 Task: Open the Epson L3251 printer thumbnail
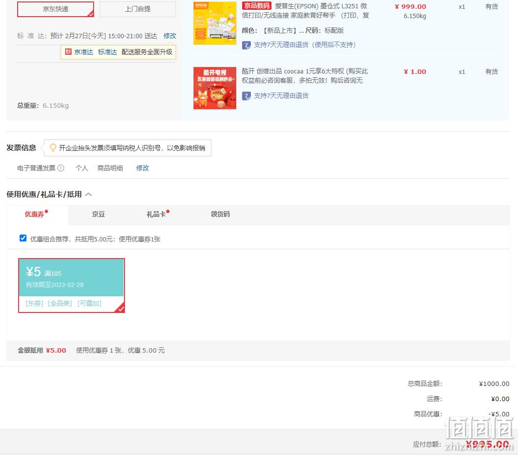click(215, 23)
